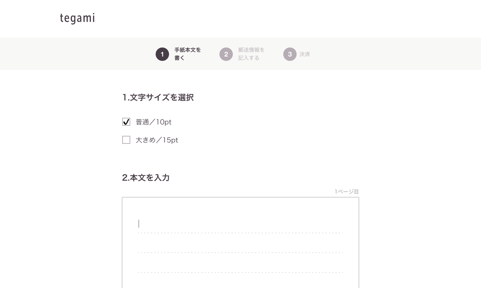Click the tegami logo

pos(77,18)
